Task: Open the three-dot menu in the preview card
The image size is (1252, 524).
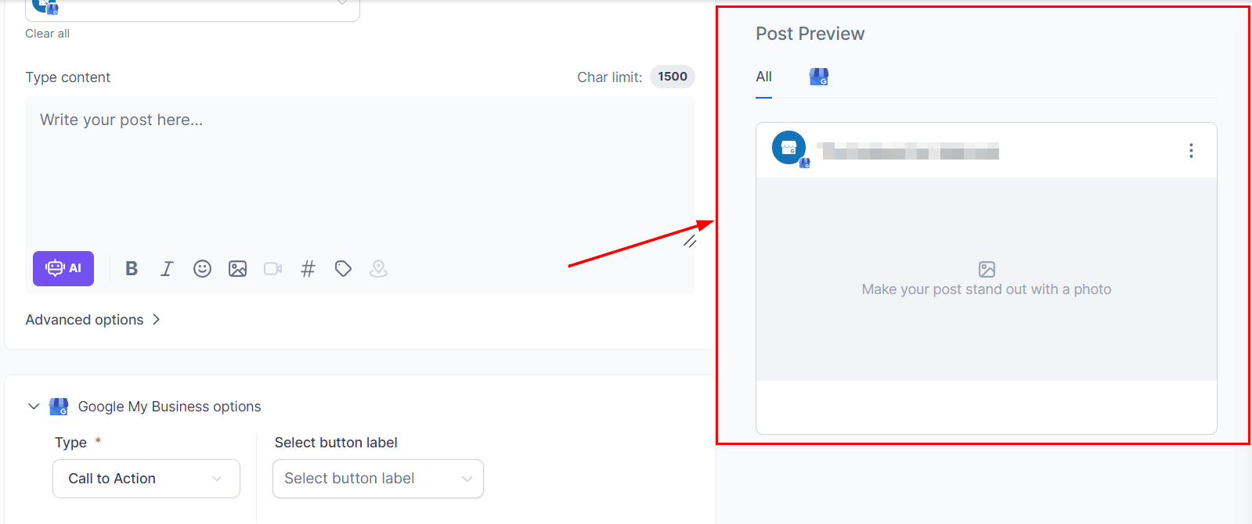Action: [x=1191, y=151]
